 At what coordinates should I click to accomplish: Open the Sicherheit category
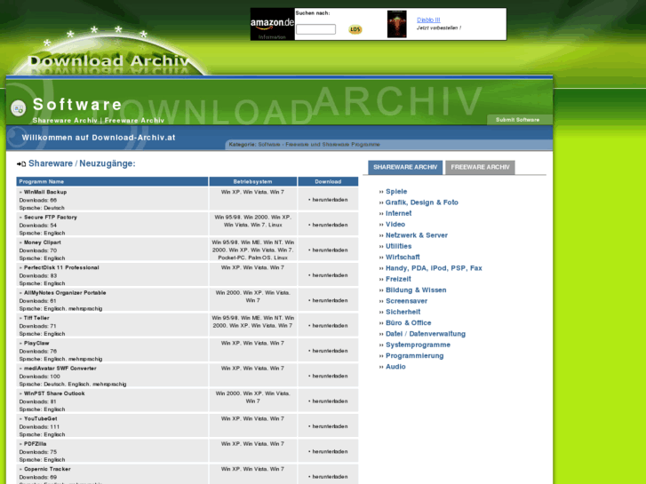pyautogui.click(x=403, y=312)
